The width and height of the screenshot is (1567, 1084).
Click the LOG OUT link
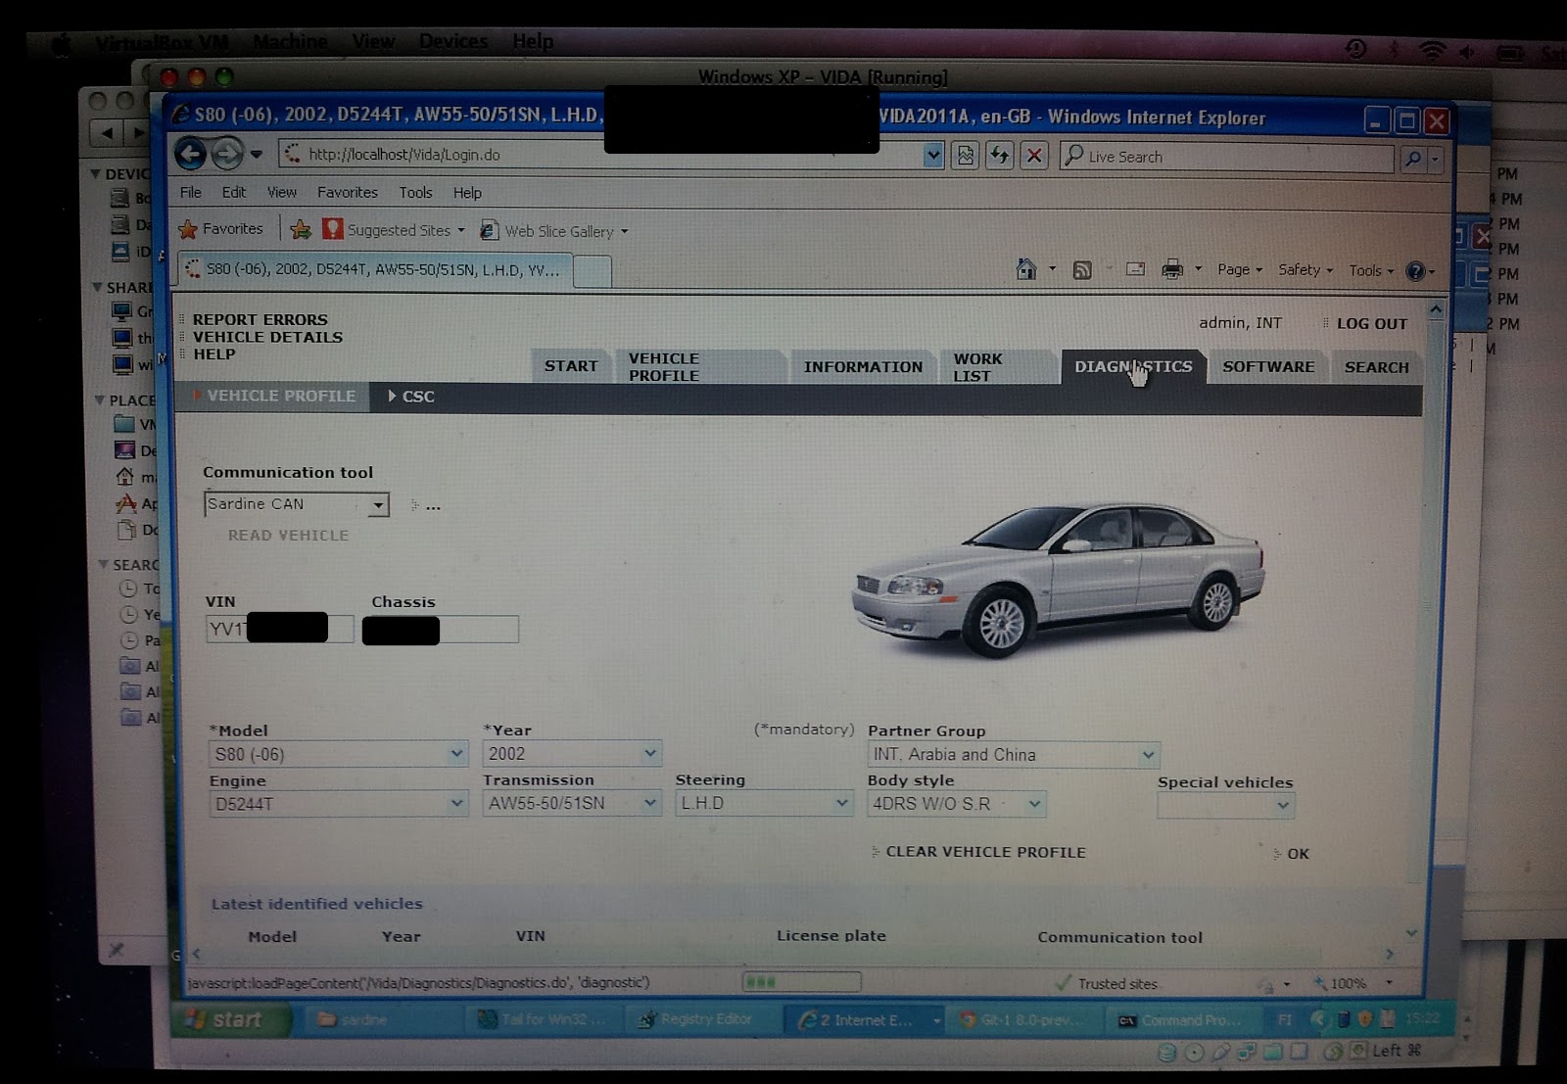click(1371, 323)
